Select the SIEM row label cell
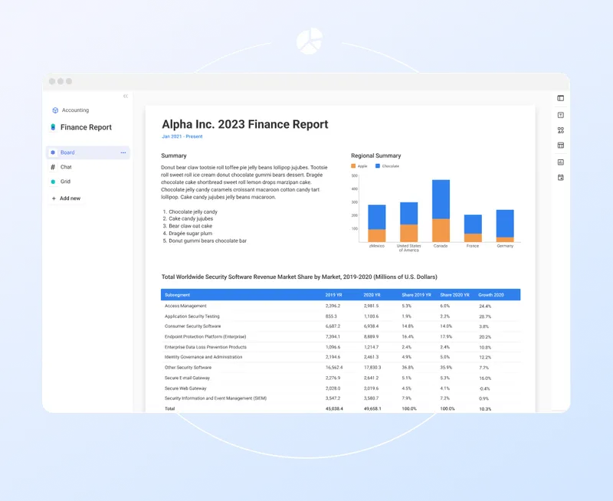This screenshot has width=613, height=501. [x=215, y=398]
